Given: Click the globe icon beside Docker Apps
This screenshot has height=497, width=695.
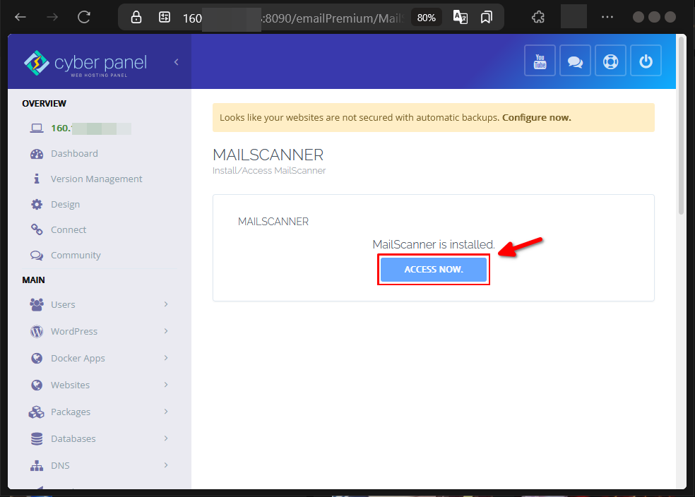Looking at the screenshot, I should click(37, 358).
